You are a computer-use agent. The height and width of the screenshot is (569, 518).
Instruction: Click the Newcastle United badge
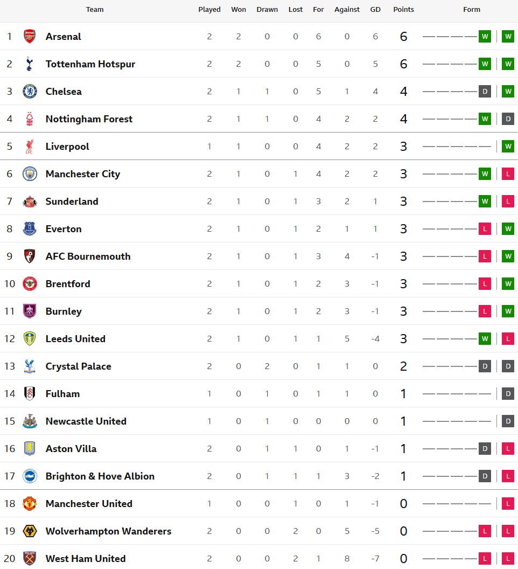30,421
